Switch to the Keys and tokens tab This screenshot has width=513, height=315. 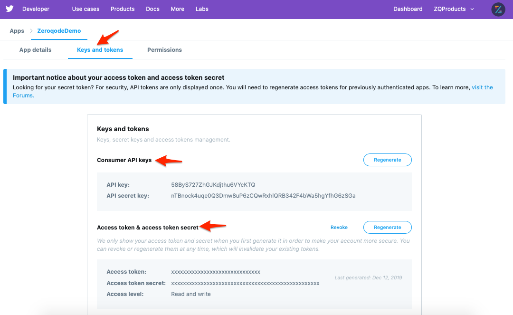pyautogui.click(x=100, y=50)
